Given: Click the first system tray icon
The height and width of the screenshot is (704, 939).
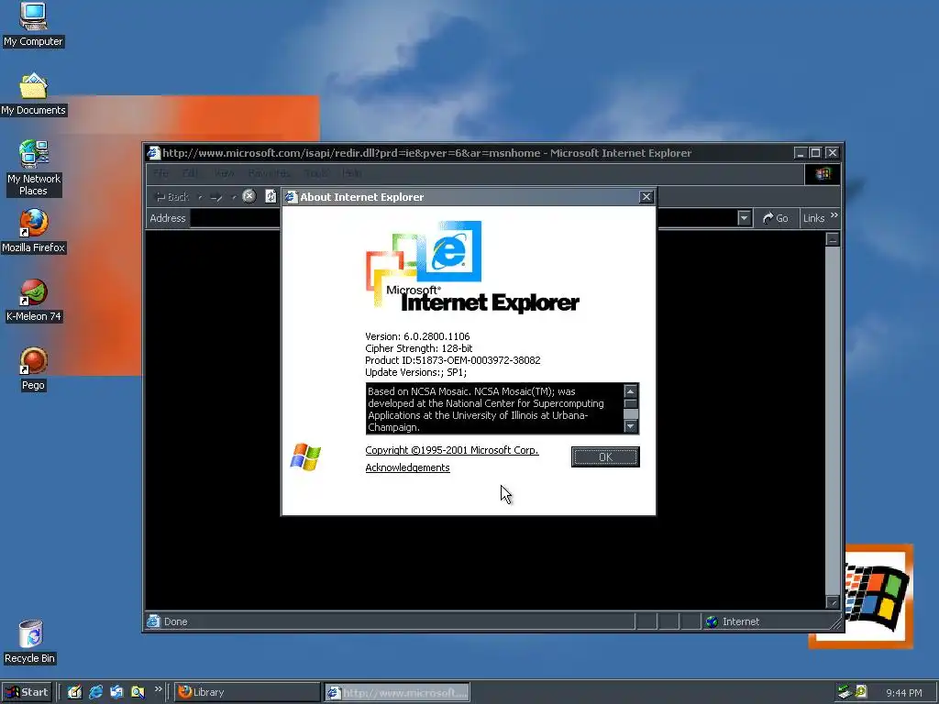Looking at the screenshot, I should pos(845,692).
